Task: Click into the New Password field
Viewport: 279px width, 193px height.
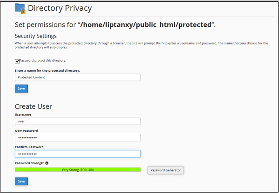Action: pos(78,137)
